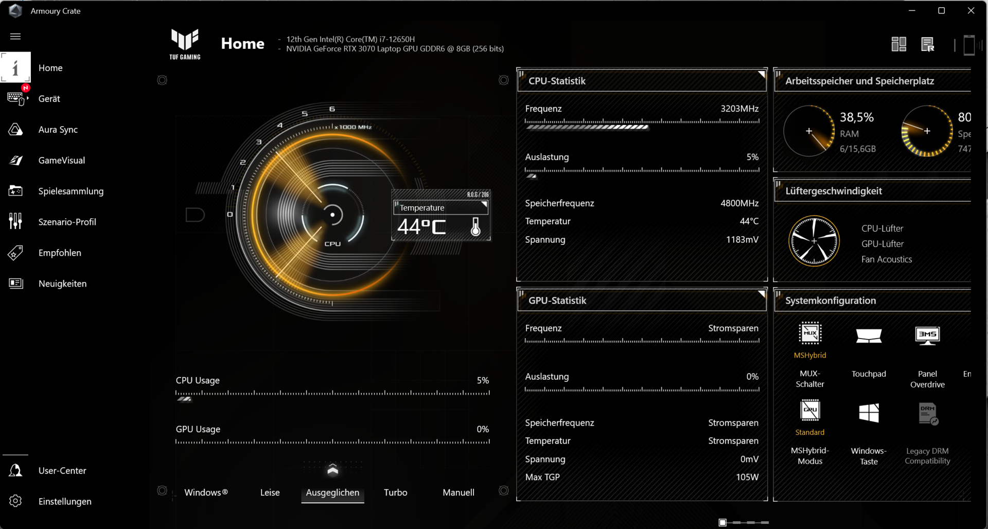Image resolution: width=988 pixels, height=529 pixels.
Task: Open the Empfohlen tag icon
Action: 15,253
